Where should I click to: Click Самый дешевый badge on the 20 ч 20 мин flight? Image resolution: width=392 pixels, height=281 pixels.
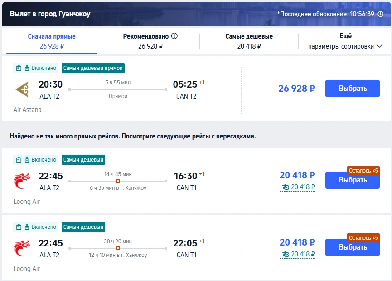pos(83,227)
